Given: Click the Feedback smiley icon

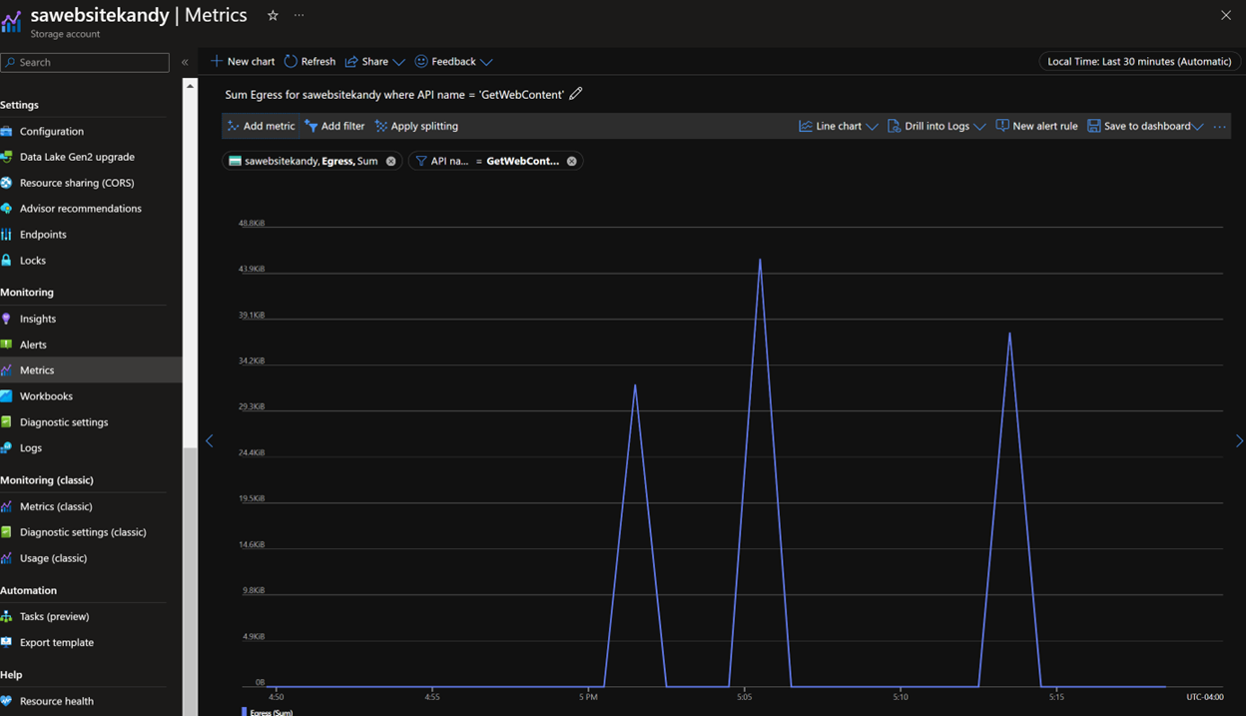Looking at the screenshot, I should tap(421, 61).
